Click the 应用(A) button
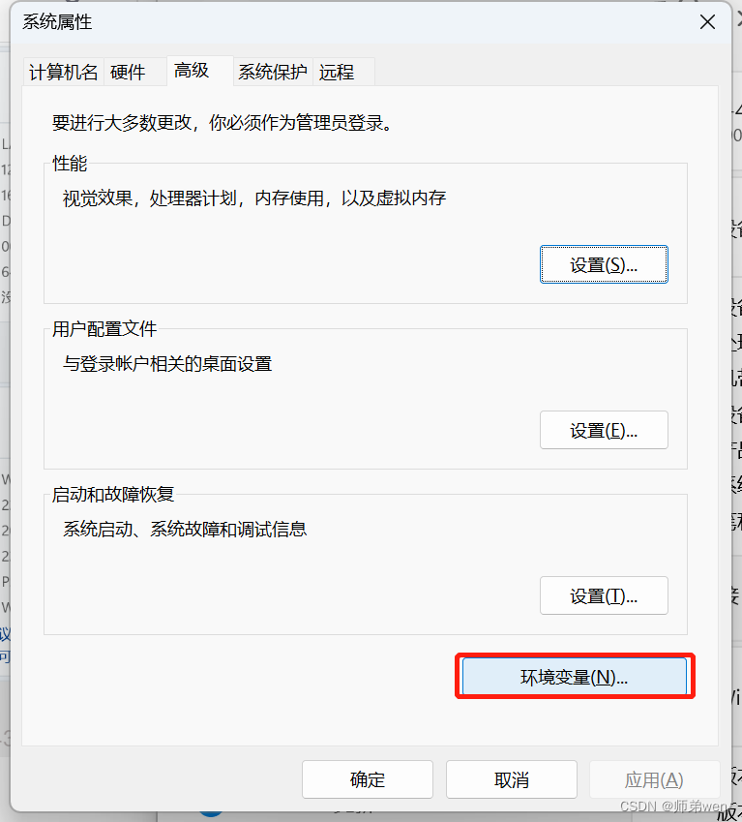 coord(654,779)
